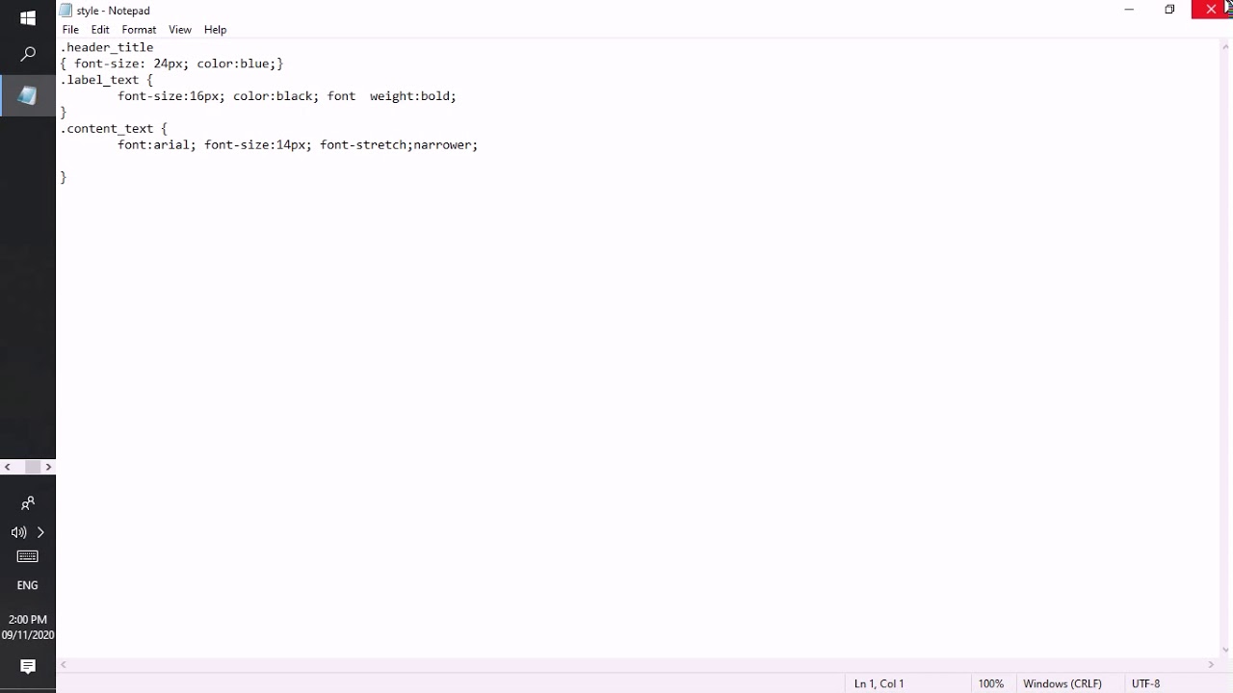Expand hidden tray icons chevron
This screenshot has width=1233, height=693.
tap(40, 532)
